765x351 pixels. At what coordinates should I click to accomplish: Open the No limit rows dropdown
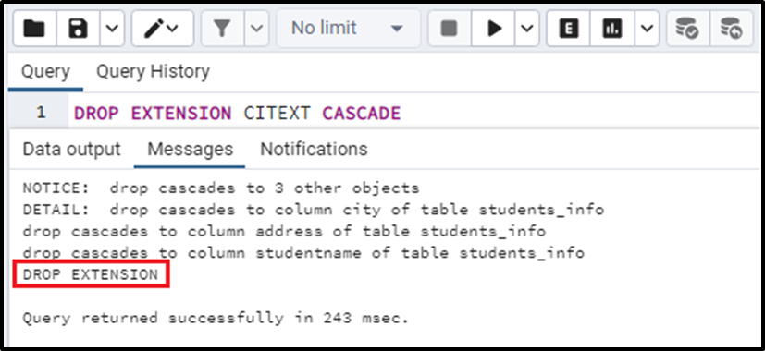click(349, 29)
